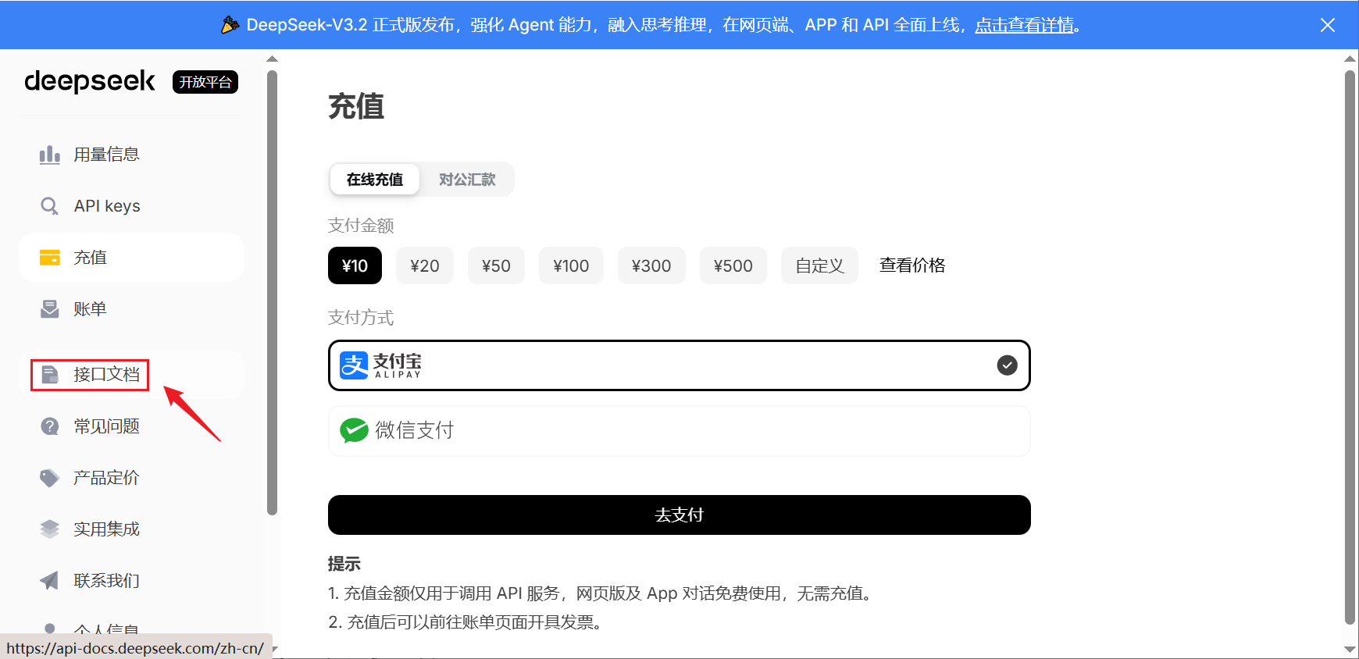
Task: Click the layers icon for 实用集成
Action: (x=50, y=529)
